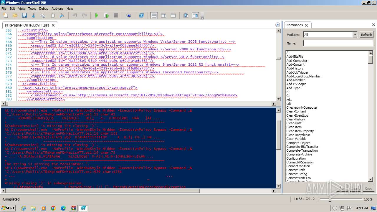Screen dimensions: 377x212
Task: Open a script file with the folder icon
Action: [15, 15]
